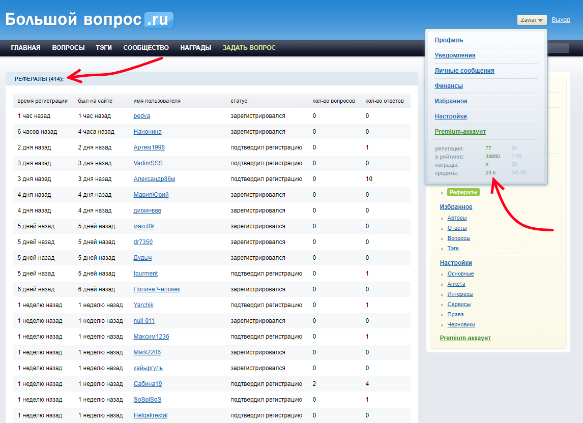The height and width of the screenshot is (423, 583).
Task: Click the Выход logout link
Action: [561, 20]
